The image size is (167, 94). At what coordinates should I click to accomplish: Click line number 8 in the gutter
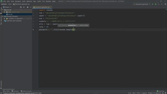(33, 30)
